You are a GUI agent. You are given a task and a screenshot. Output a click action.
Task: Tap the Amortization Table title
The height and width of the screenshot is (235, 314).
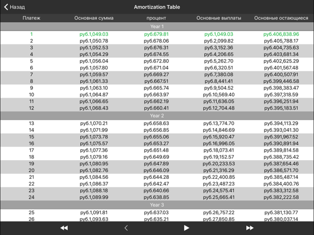[x=157, y=7]
